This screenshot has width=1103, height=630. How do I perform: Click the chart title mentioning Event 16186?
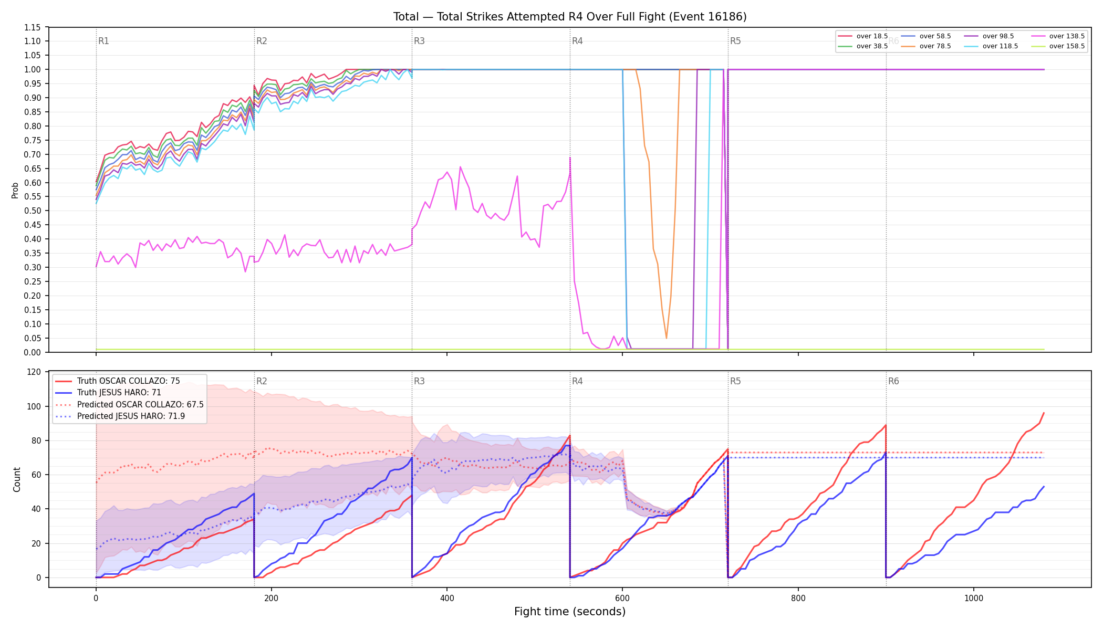tap(570, 17)
